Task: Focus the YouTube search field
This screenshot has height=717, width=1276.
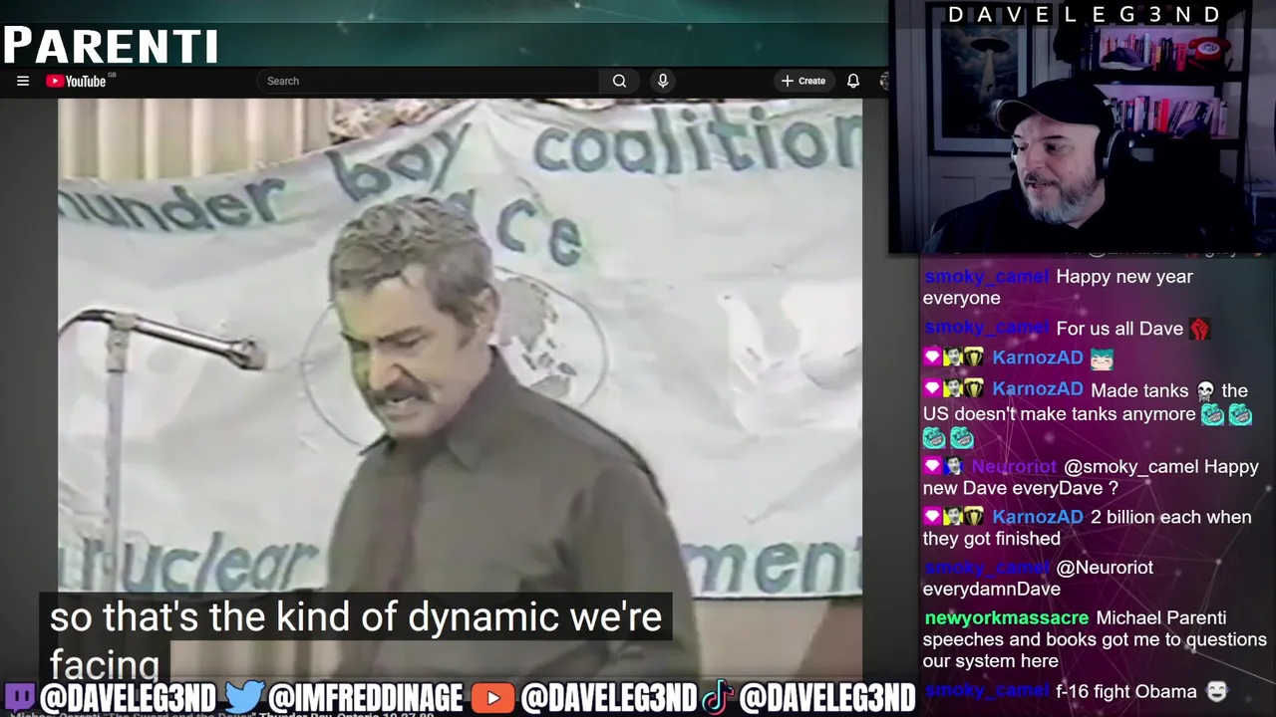Action: 428,81
